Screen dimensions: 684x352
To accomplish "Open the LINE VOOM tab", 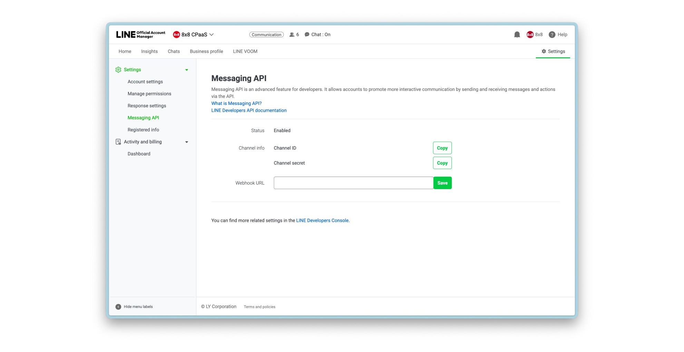I will [x=245, y=51].
